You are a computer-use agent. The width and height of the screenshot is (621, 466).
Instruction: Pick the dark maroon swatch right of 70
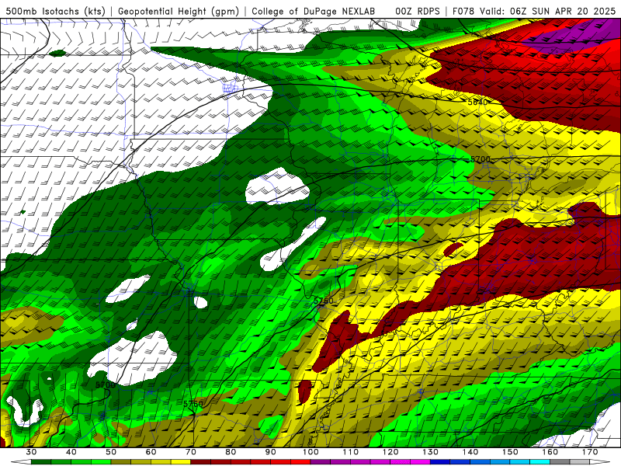201,462
